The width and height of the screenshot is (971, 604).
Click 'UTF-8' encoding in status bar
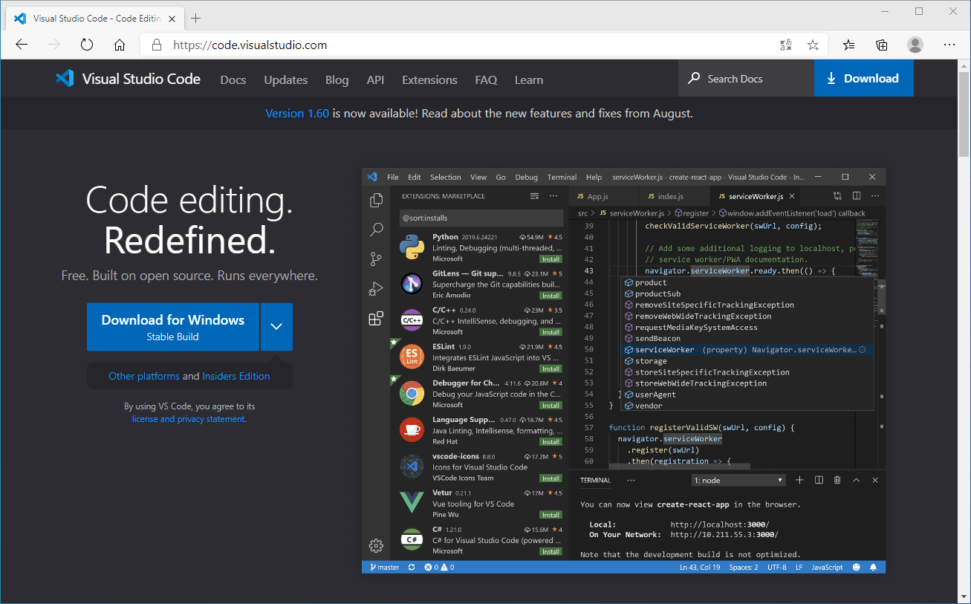click(x=777, y=567)
